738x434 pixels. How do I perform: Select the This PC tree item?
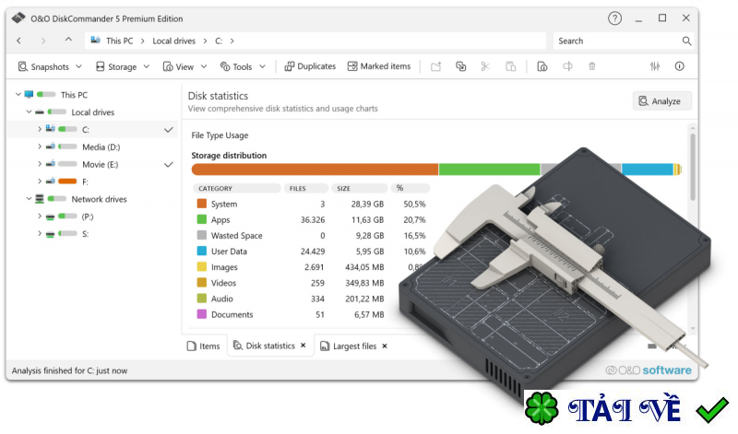74,95
